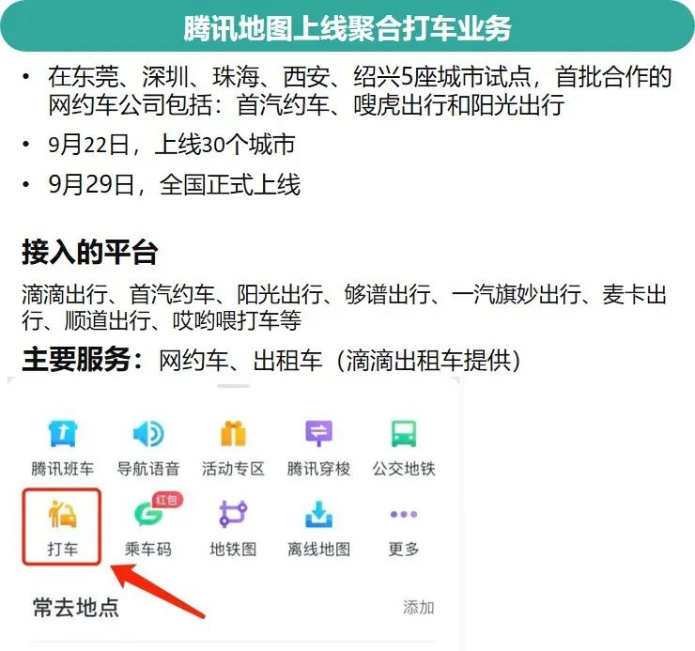Expand the 更多 three-dot menu
Image resolution: width=695 pixels, height=651 pixels.
pos(404,515)
